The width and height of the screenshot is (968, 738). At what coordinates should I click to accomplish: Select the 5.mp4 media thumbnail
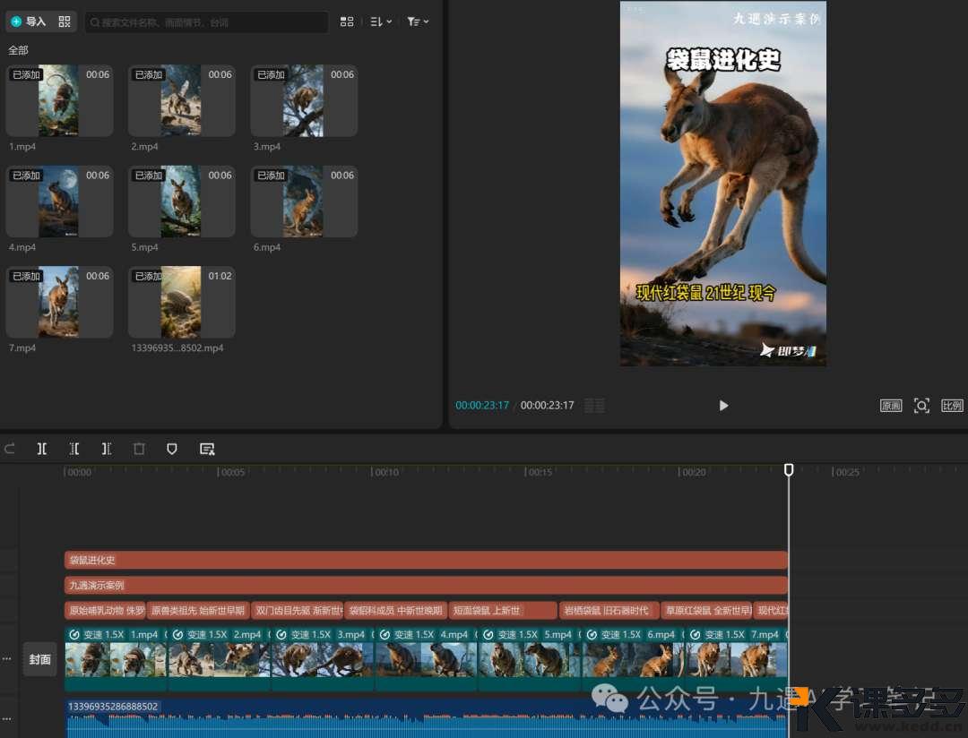pos(181,202)
